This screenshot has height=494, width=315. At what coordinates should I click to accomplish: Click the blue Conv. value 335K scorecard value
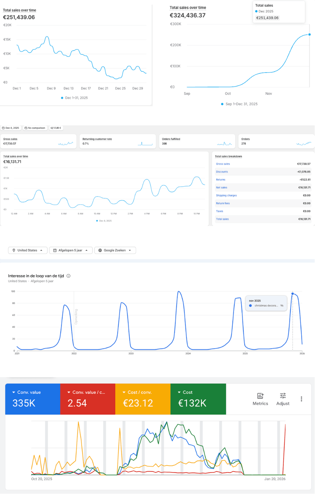point(24,403)
